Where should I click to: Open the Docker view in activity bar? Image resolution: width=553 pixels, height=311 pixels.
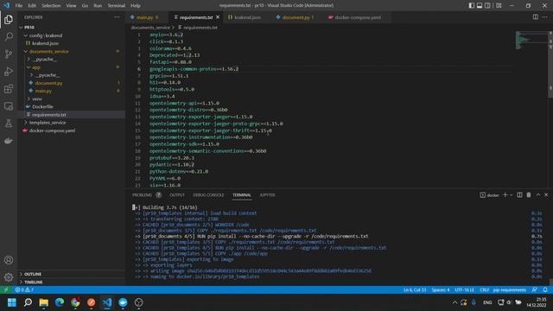(x=9, y=141)
